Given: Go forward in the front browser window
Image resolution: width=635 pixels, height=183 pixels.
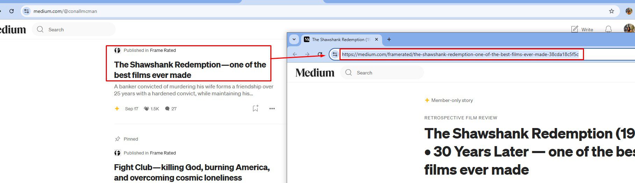Looking at the screenshot, I should [x=307, y=54].
